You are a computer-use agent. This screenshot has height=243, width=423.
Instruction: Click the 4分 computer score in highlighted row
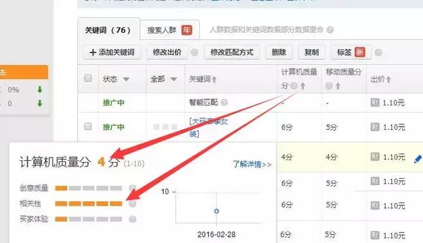(287, 157)
